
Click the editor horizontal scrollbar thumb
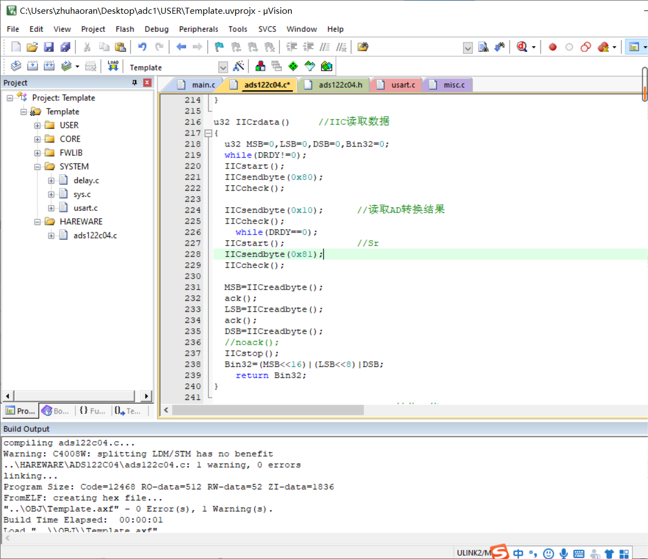click(267, 410)
